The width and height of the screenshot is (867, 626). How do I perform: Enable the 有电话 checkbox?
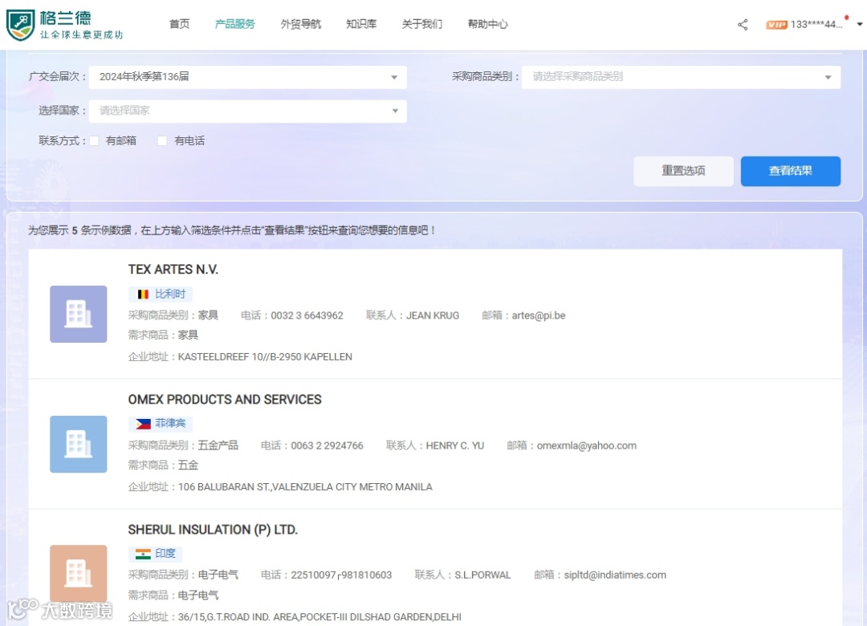coord(162,141)
